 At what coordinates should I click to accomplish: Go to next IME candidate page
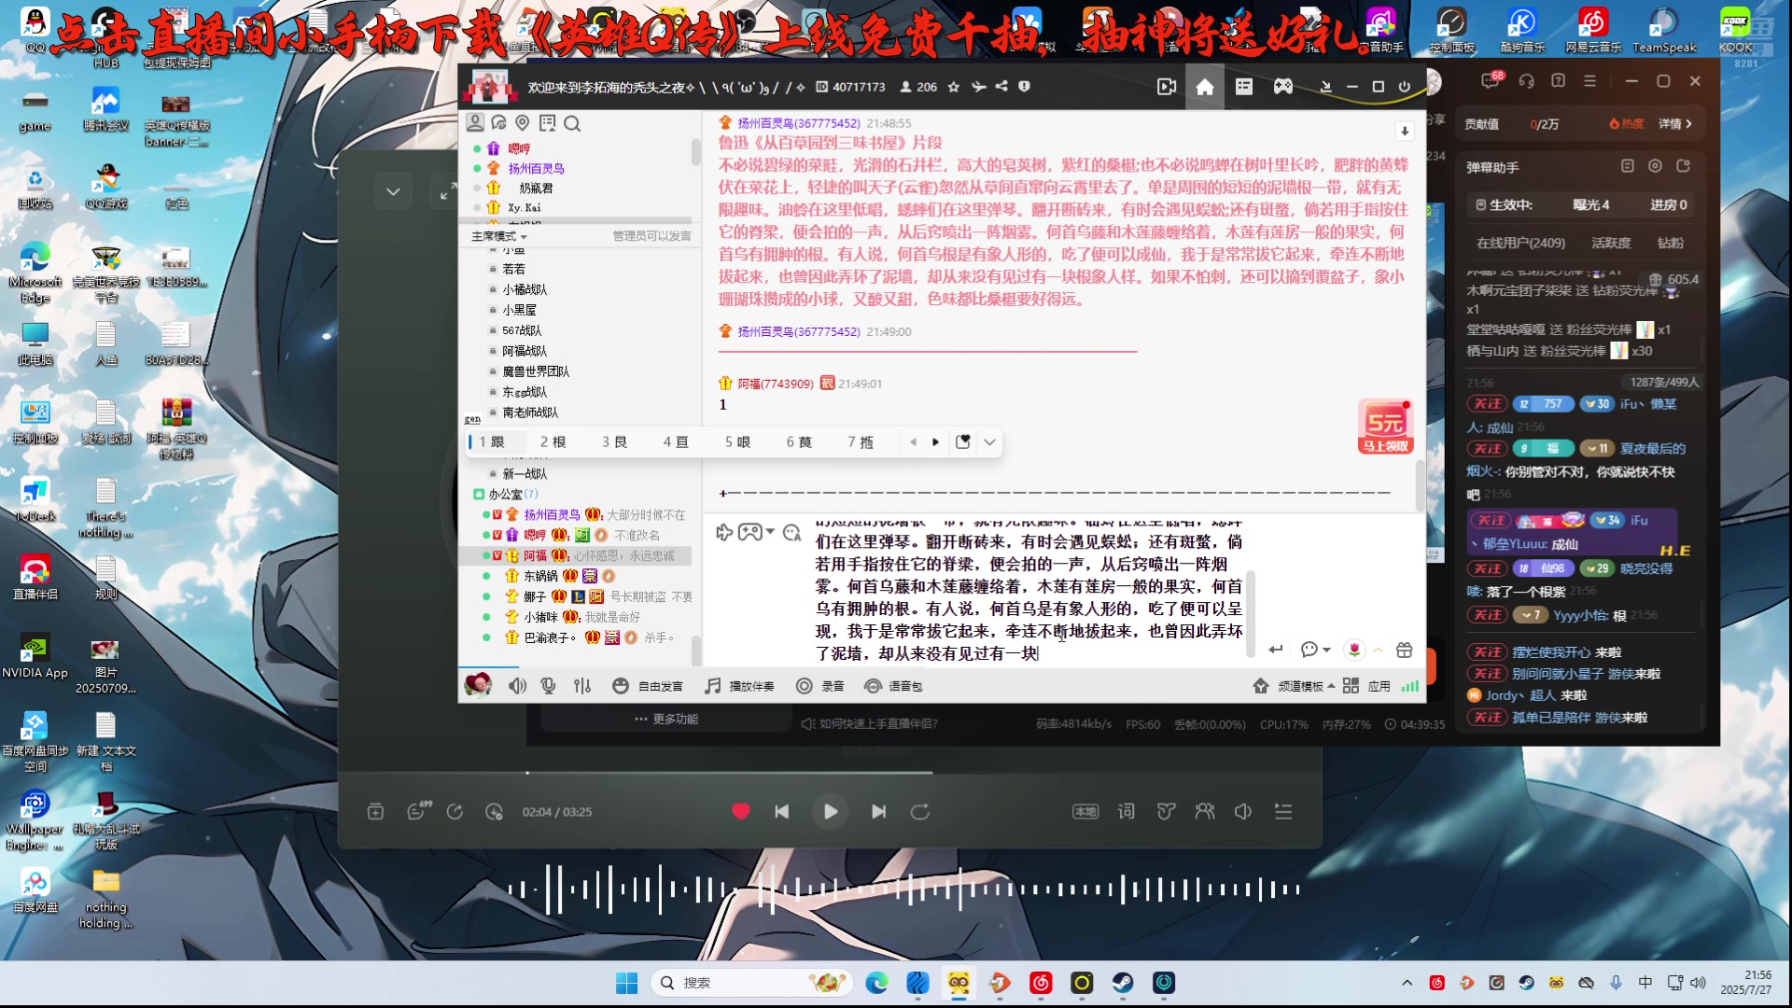(x=935, y=441)
